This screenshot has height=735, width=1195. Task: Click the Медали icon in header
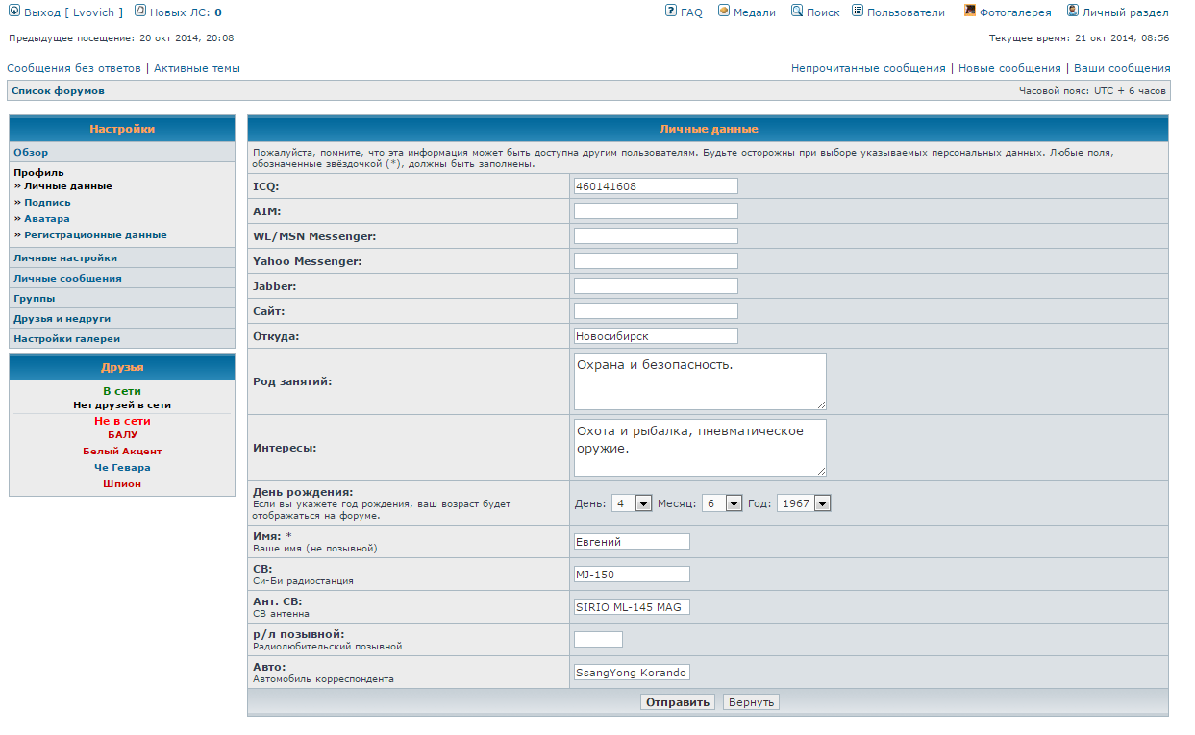click(724, 12)
